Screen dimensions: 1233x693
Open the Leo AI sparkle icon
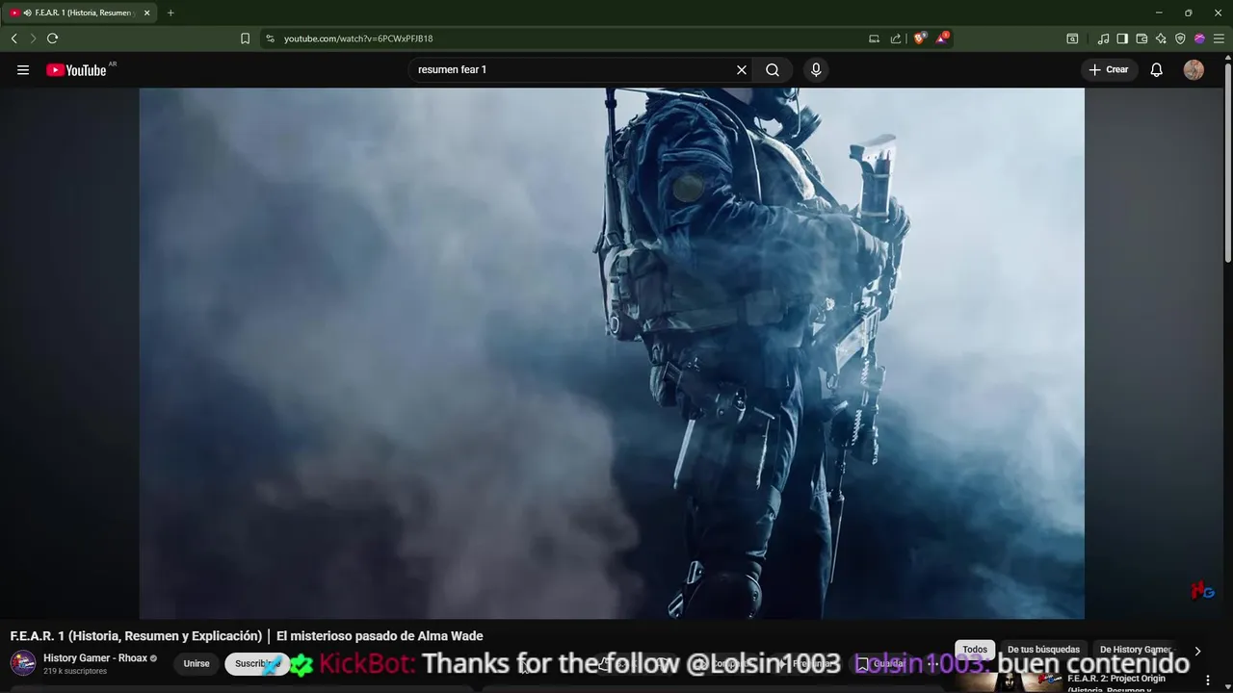pyautogui.click(x=1161, y=38)
